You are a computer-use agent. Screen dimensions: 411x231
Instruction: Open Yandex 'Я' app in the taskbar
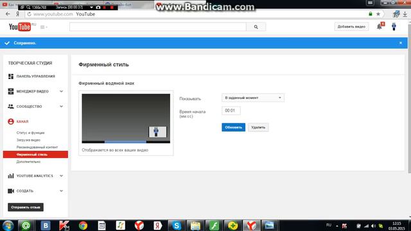[157, 225]
